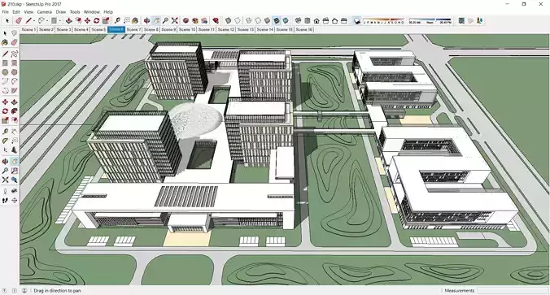Toggle Back Edges style

(x=238, y=20)
